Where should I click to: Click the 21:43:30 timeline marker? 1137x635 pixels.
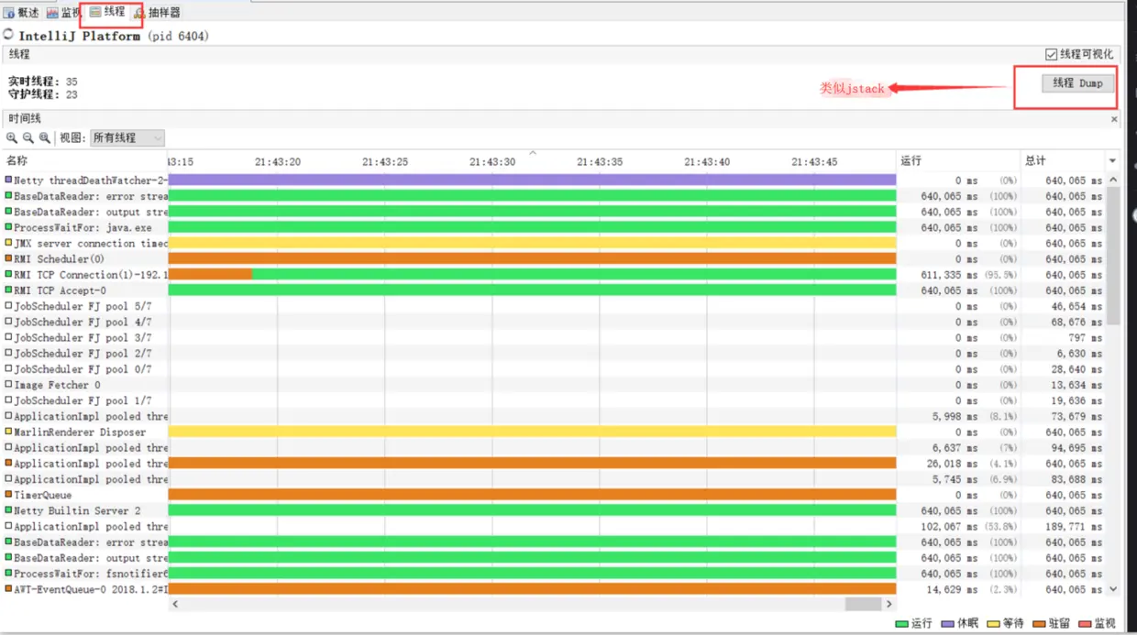pos(491,161)
